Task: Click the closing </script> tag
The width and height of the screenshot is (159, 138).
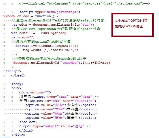Action: [x=12, y=71]
